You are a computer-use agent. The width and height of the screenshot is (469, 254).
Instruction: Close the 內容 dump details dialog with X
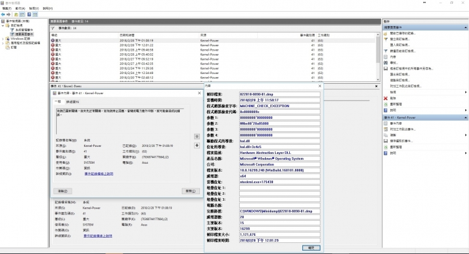320,86
